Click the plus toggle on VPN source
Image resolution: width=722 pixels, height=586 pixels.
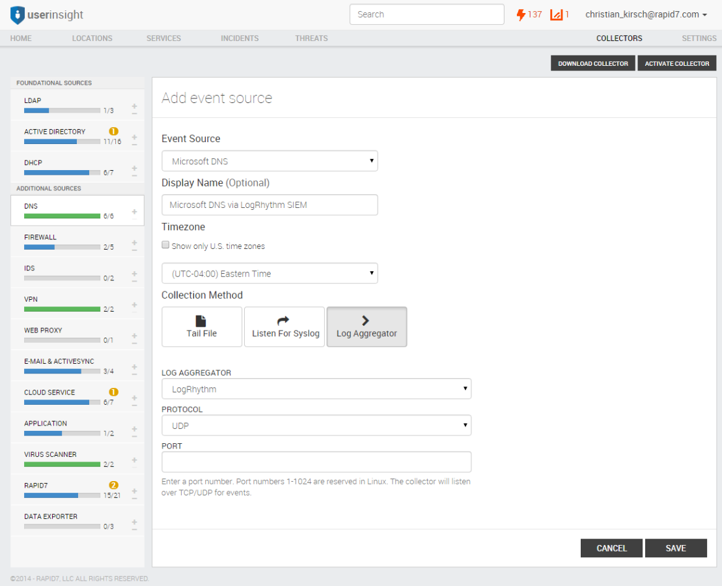pos(134,304)
